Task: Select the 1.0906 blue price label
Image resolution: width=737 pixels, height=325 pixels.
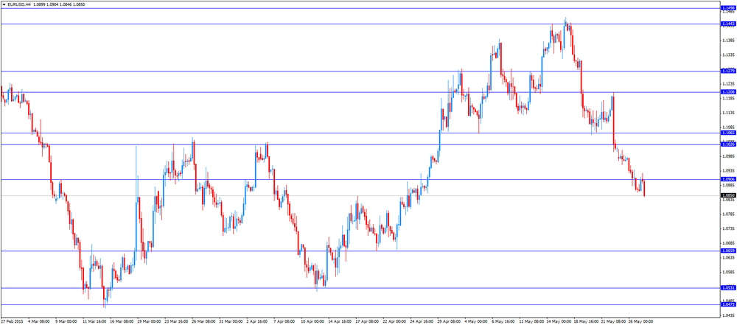Action: [728, 179]
